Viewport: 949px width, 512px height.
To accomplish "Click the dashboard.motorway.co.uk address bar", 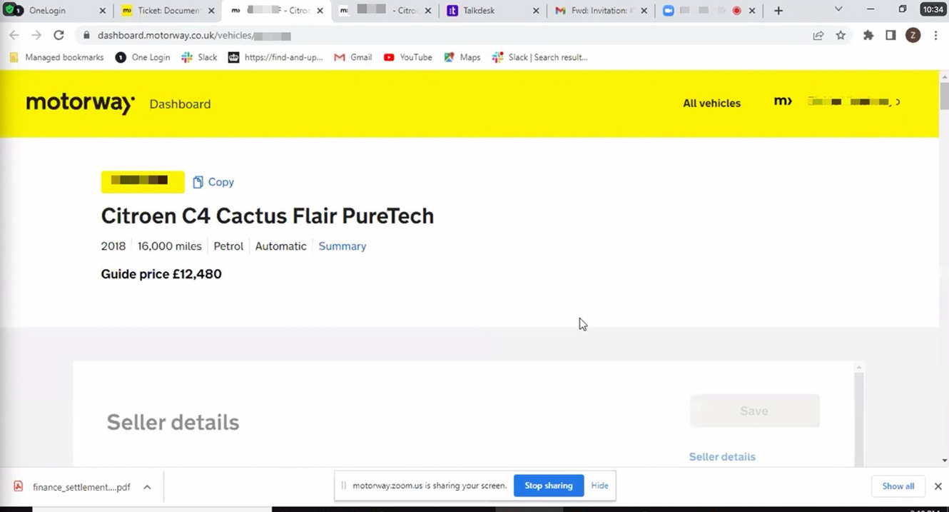I will click(442, 35).
